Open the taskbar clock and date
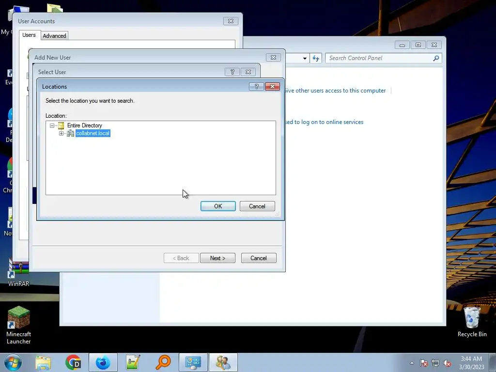The image size is (496, 372). [x=471, y=363]
